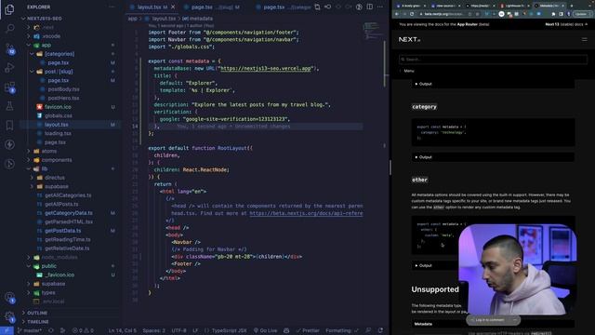
Task: Click the split editor right icon
Action: pos(370,7)
